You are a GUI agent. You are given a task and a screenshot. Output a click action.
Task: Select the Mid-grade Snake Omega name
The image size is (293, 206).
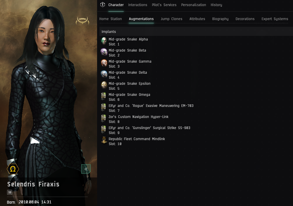[129, 95]
